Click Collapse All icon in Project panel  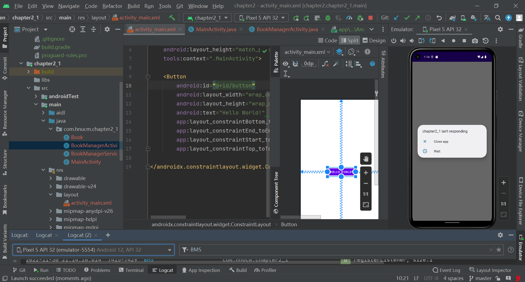(94, 29)
